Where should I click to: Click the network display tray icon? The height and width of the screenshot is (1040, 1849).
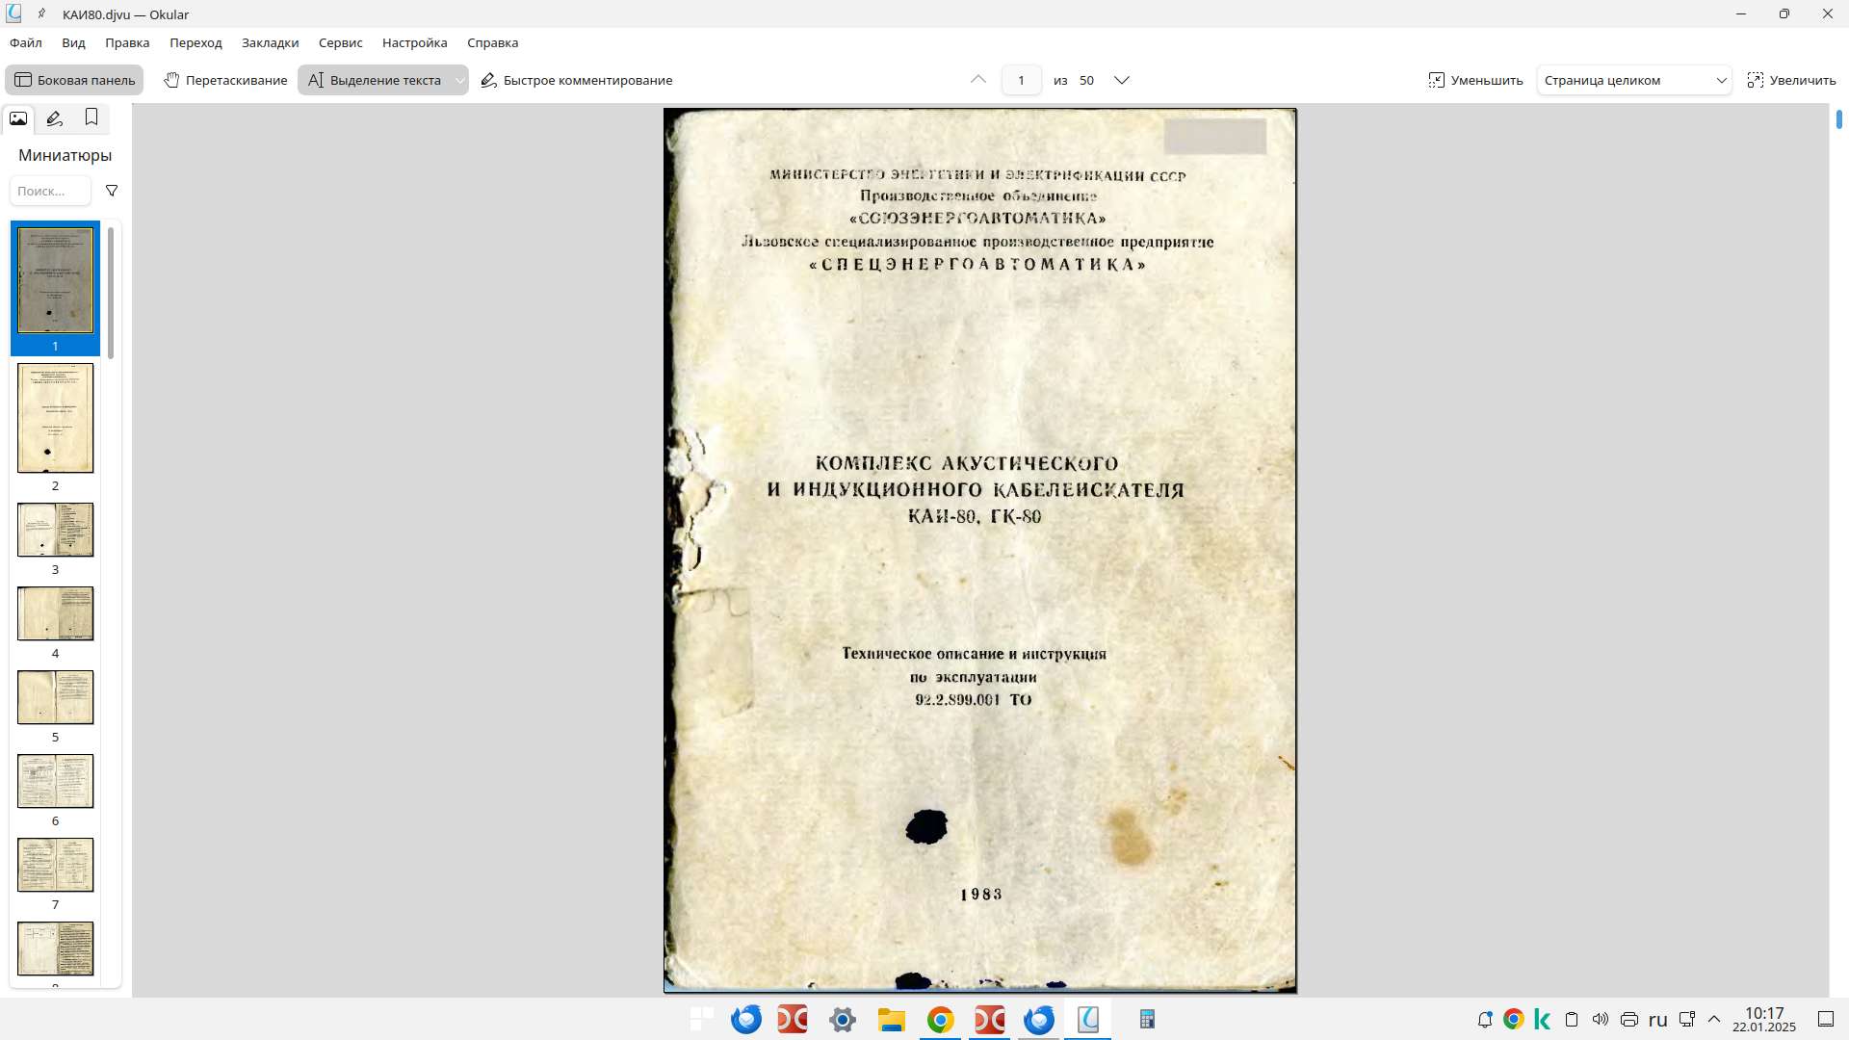tap(1687, 1019)
